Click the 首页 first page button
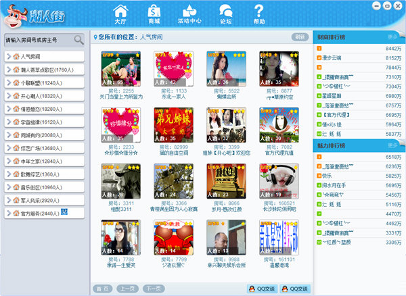Image resolution: width=406 pixels, height=296 pixels. pyautogui.click(x=101, y=289)
